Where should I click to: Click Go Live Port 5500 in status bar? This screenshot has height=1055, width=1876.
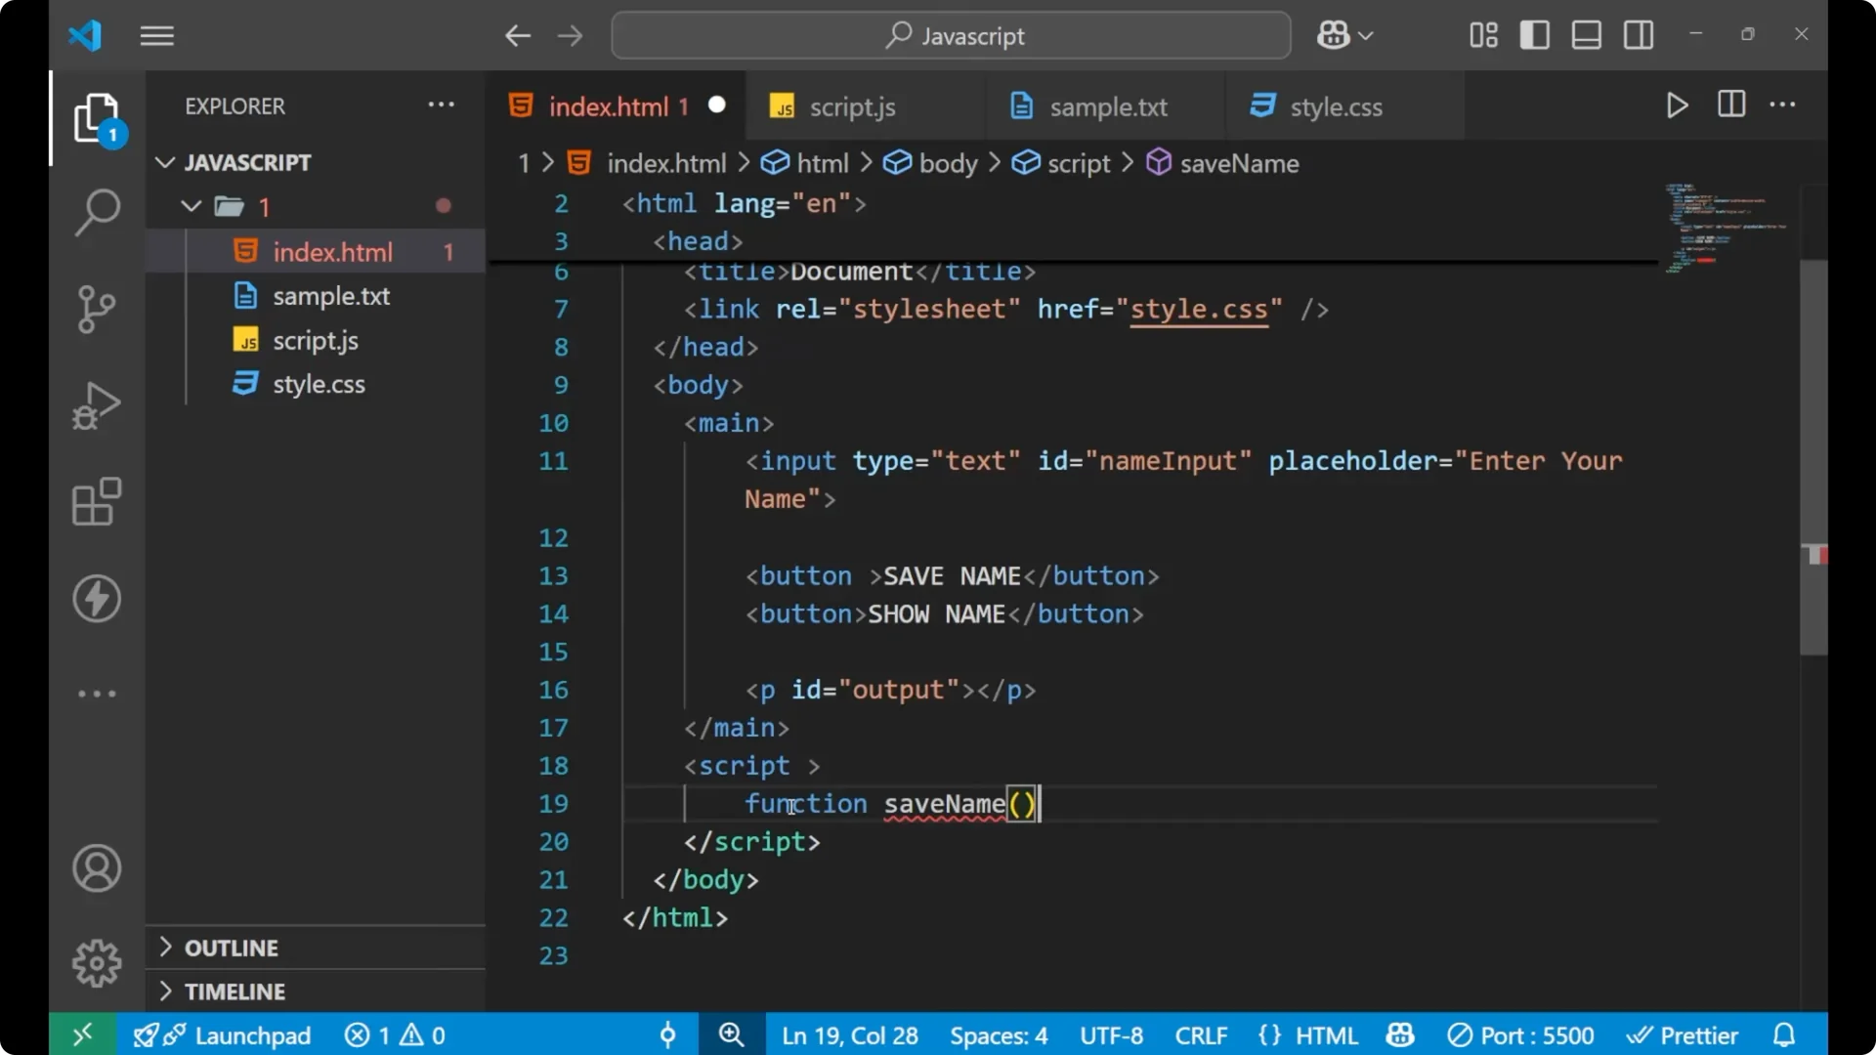tap(1521, 1034)
